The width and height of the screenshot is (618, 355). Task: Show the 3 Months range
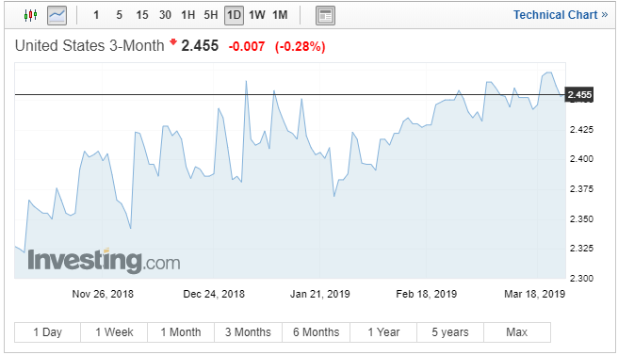coord(249,332)
